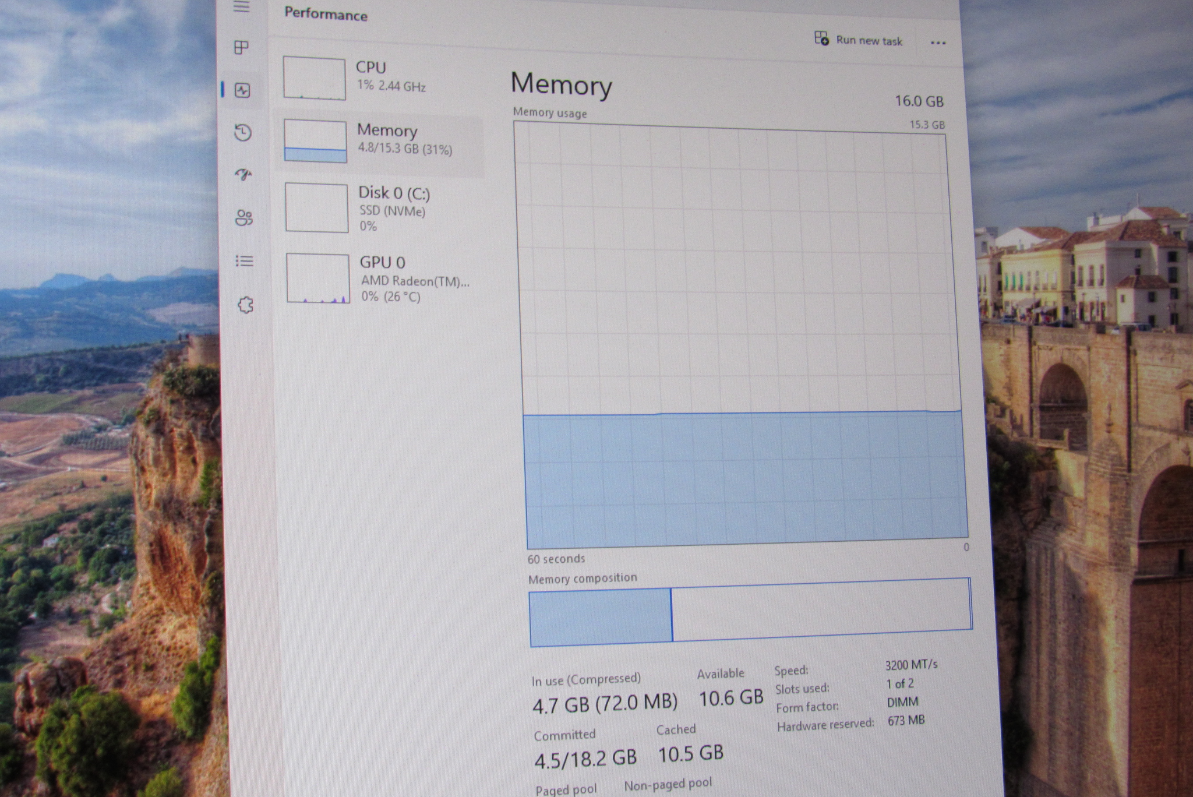
Task: Open the three-dot more options menu
Action: pos(938,43)
